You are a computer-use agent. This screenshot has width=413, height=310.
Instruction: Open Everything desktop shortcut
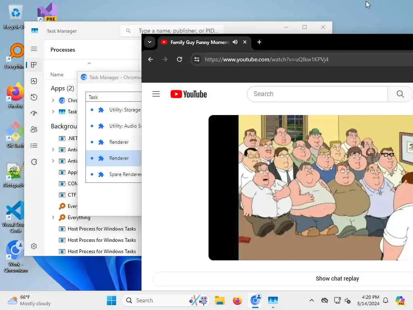(x=15, y=56)
